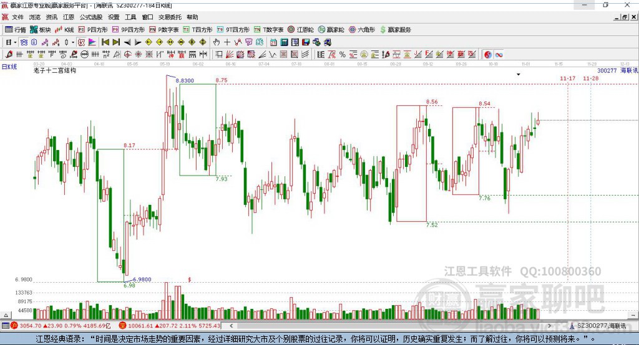Click the rainbow triangle color icon
Screen dimensions: 639x345
pos(92,42)
